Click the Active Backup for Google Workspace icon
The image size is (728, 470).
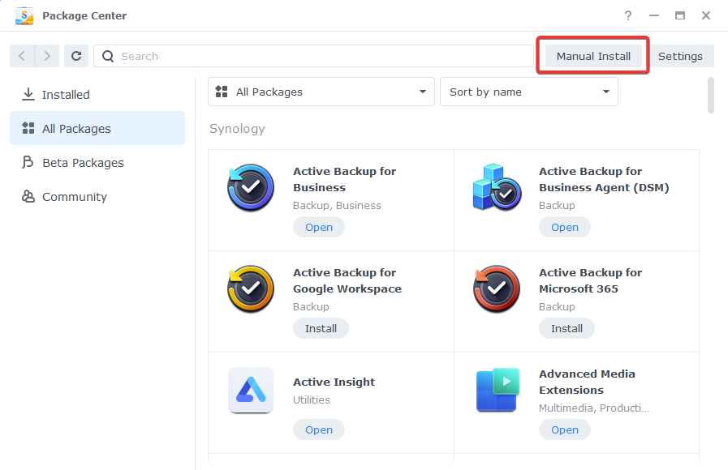click(x=251, y=288)
